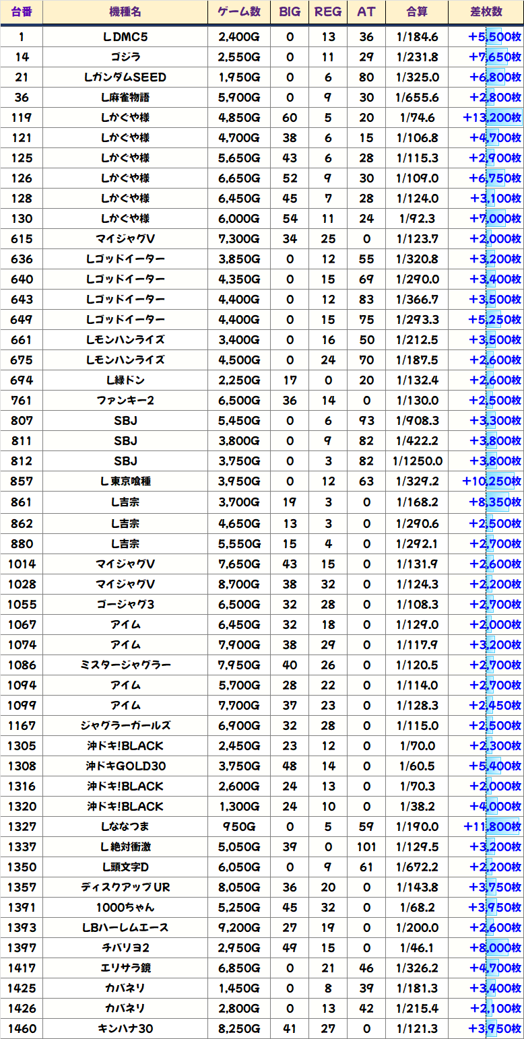Viewport: 524px width, 1039px height.
Task: Click AT count 101
Action: coord(366,846)
